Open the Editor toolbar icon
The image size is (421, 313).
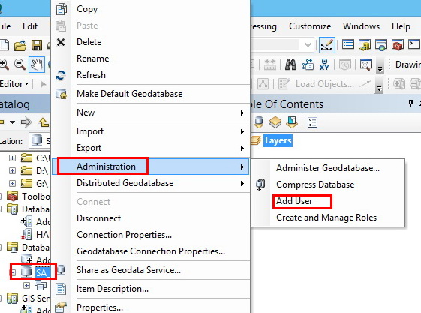(x=326, y=45)
